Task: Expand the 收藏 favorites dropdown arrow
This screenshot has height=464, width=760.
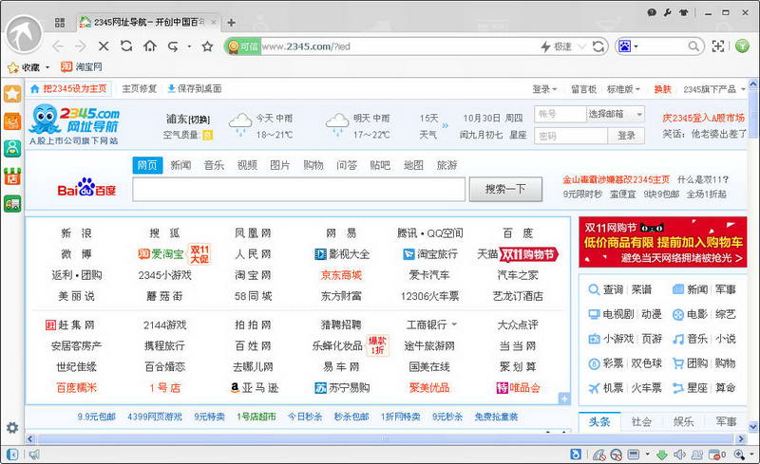Action: 47,67
